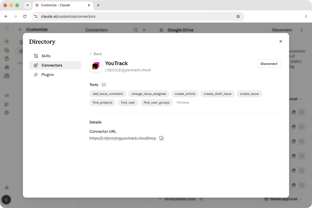Viewport: 312px width, 208px height.
Task: Reload the current page
Action: [x=25, y=16]
